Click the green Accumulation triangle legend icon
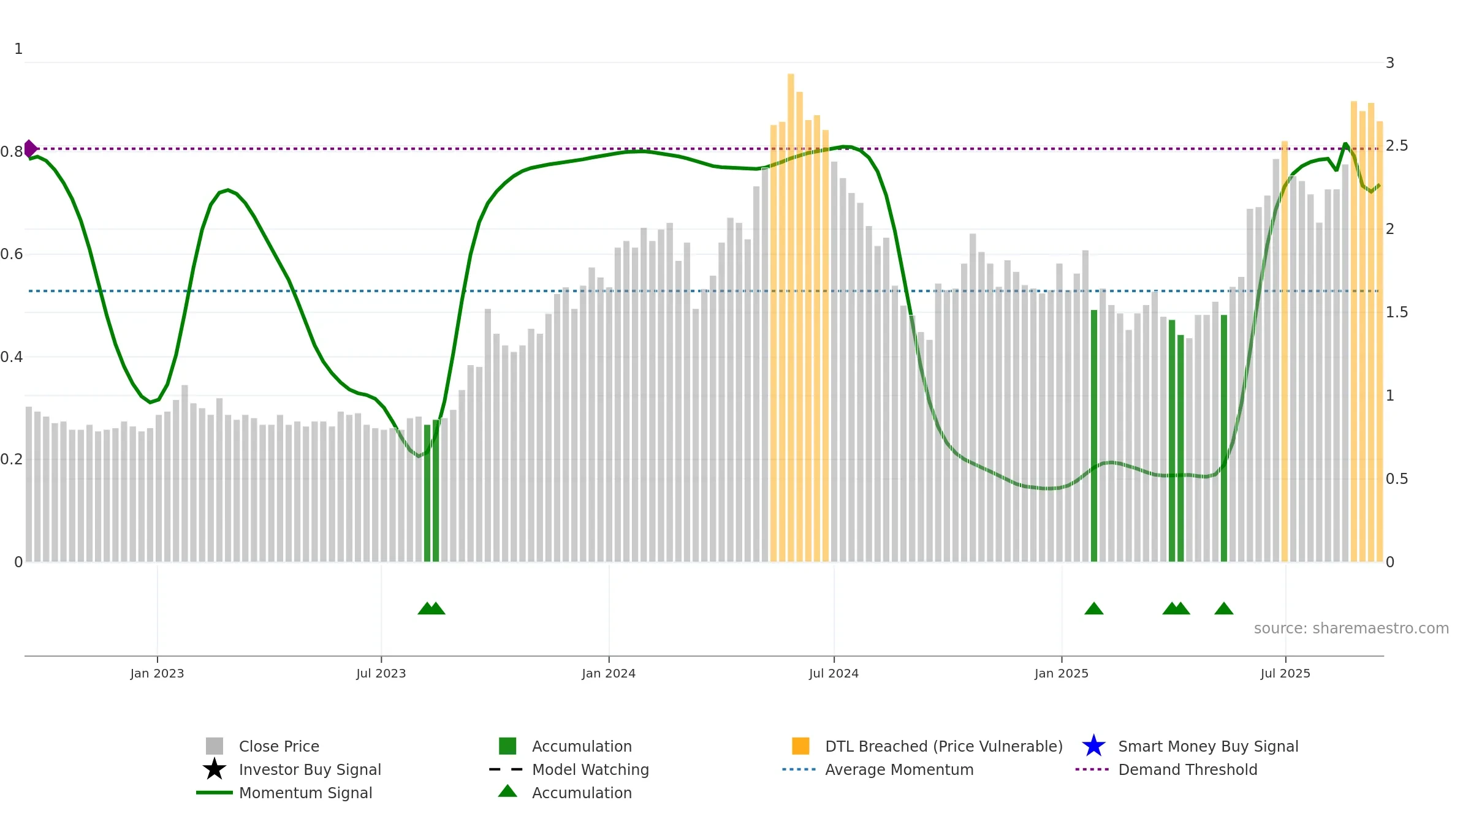The image size is (1471, 827). [x=507, y=791]
